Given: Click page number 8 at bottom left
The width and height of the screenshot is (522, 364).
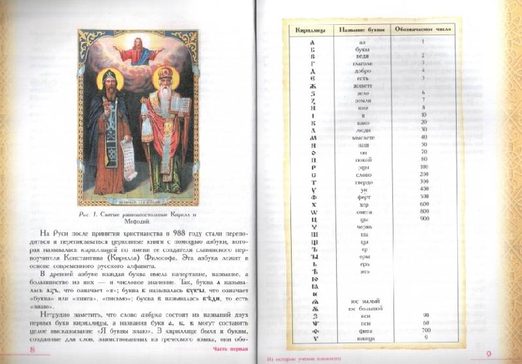Looking at the screenshot, I should point(32,350).
